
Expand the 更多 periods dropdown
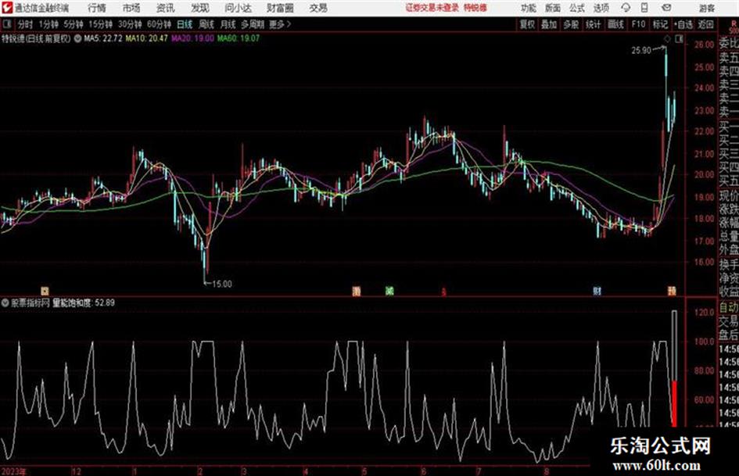[280, 24]
